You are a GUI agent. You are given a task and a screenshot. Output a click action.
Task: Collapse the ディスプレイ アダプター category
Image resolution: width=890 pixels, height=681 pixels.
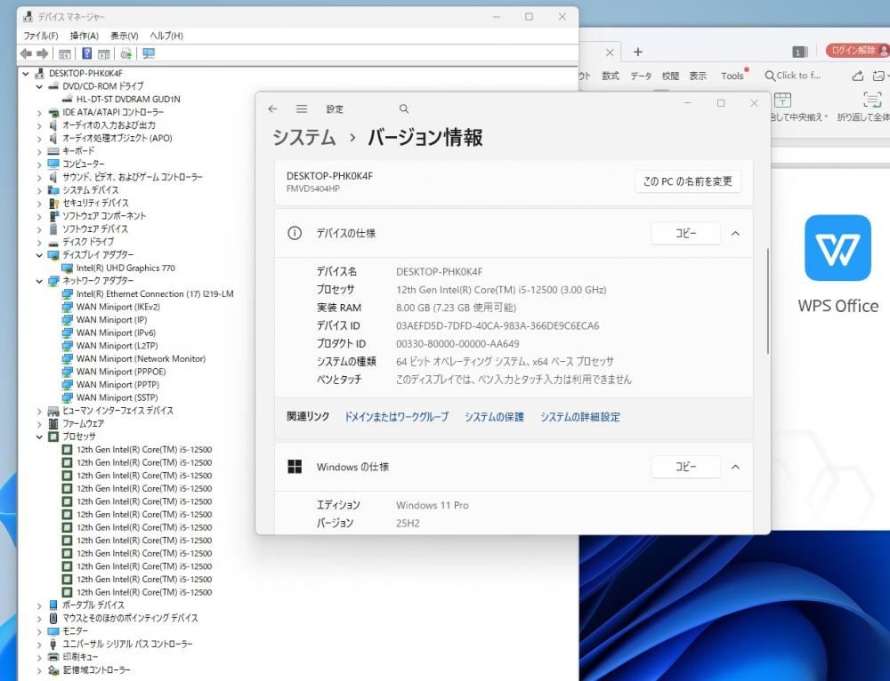pos(39,255)
